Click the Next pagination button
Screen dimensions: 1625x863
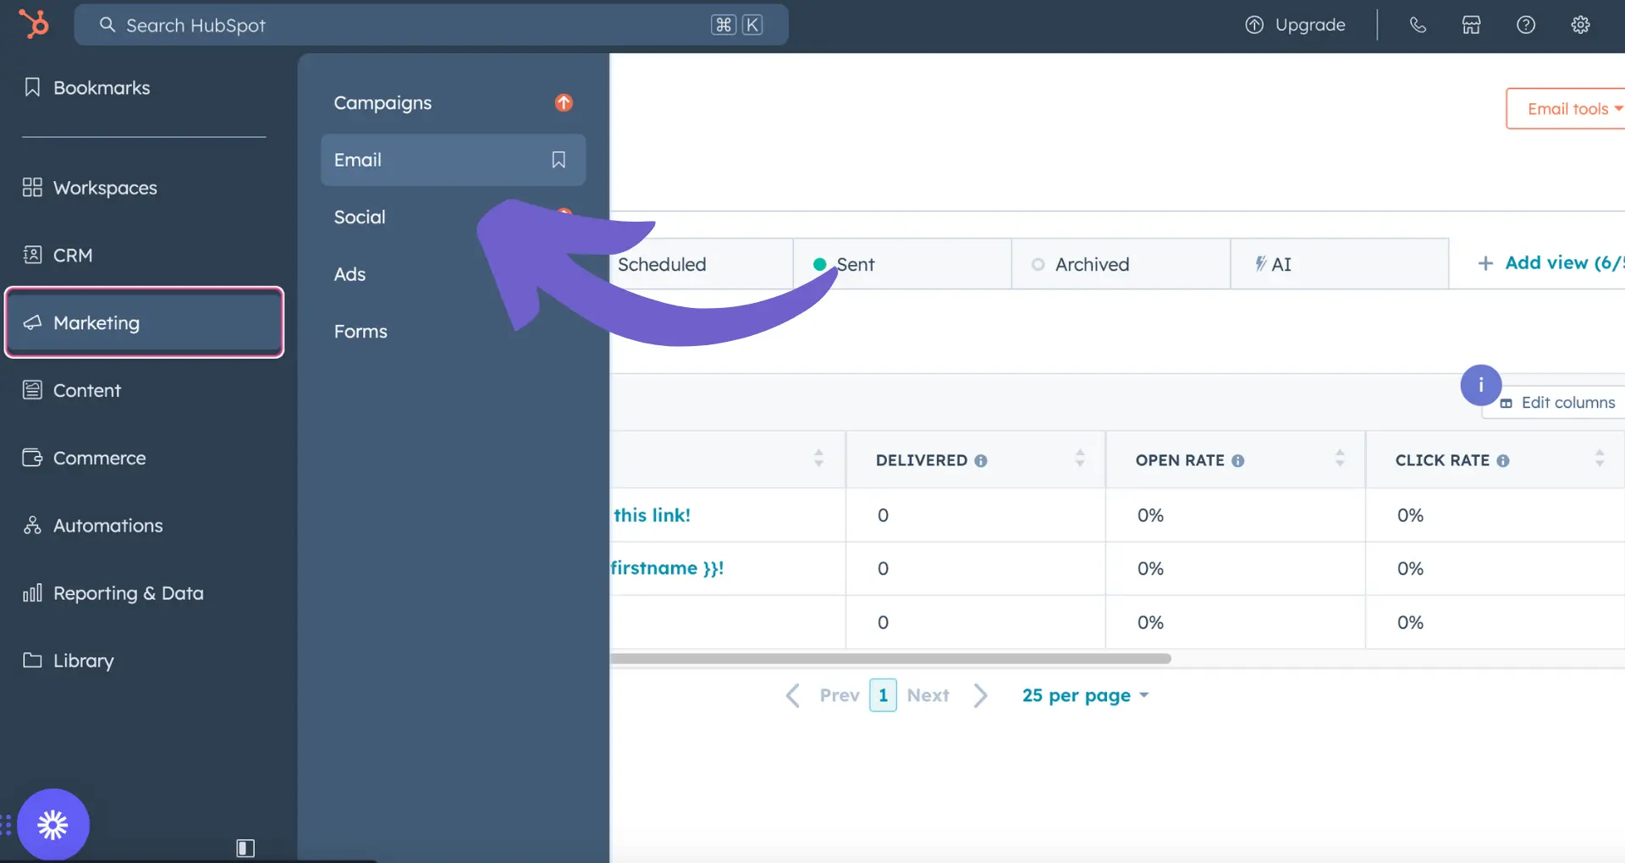tap(928, 695)
